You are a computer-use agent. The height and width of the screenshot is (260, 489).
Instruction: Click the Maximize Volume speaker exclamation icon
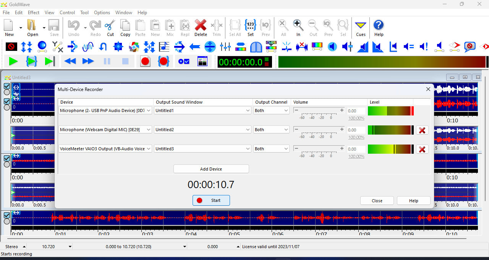coord(424,47)
